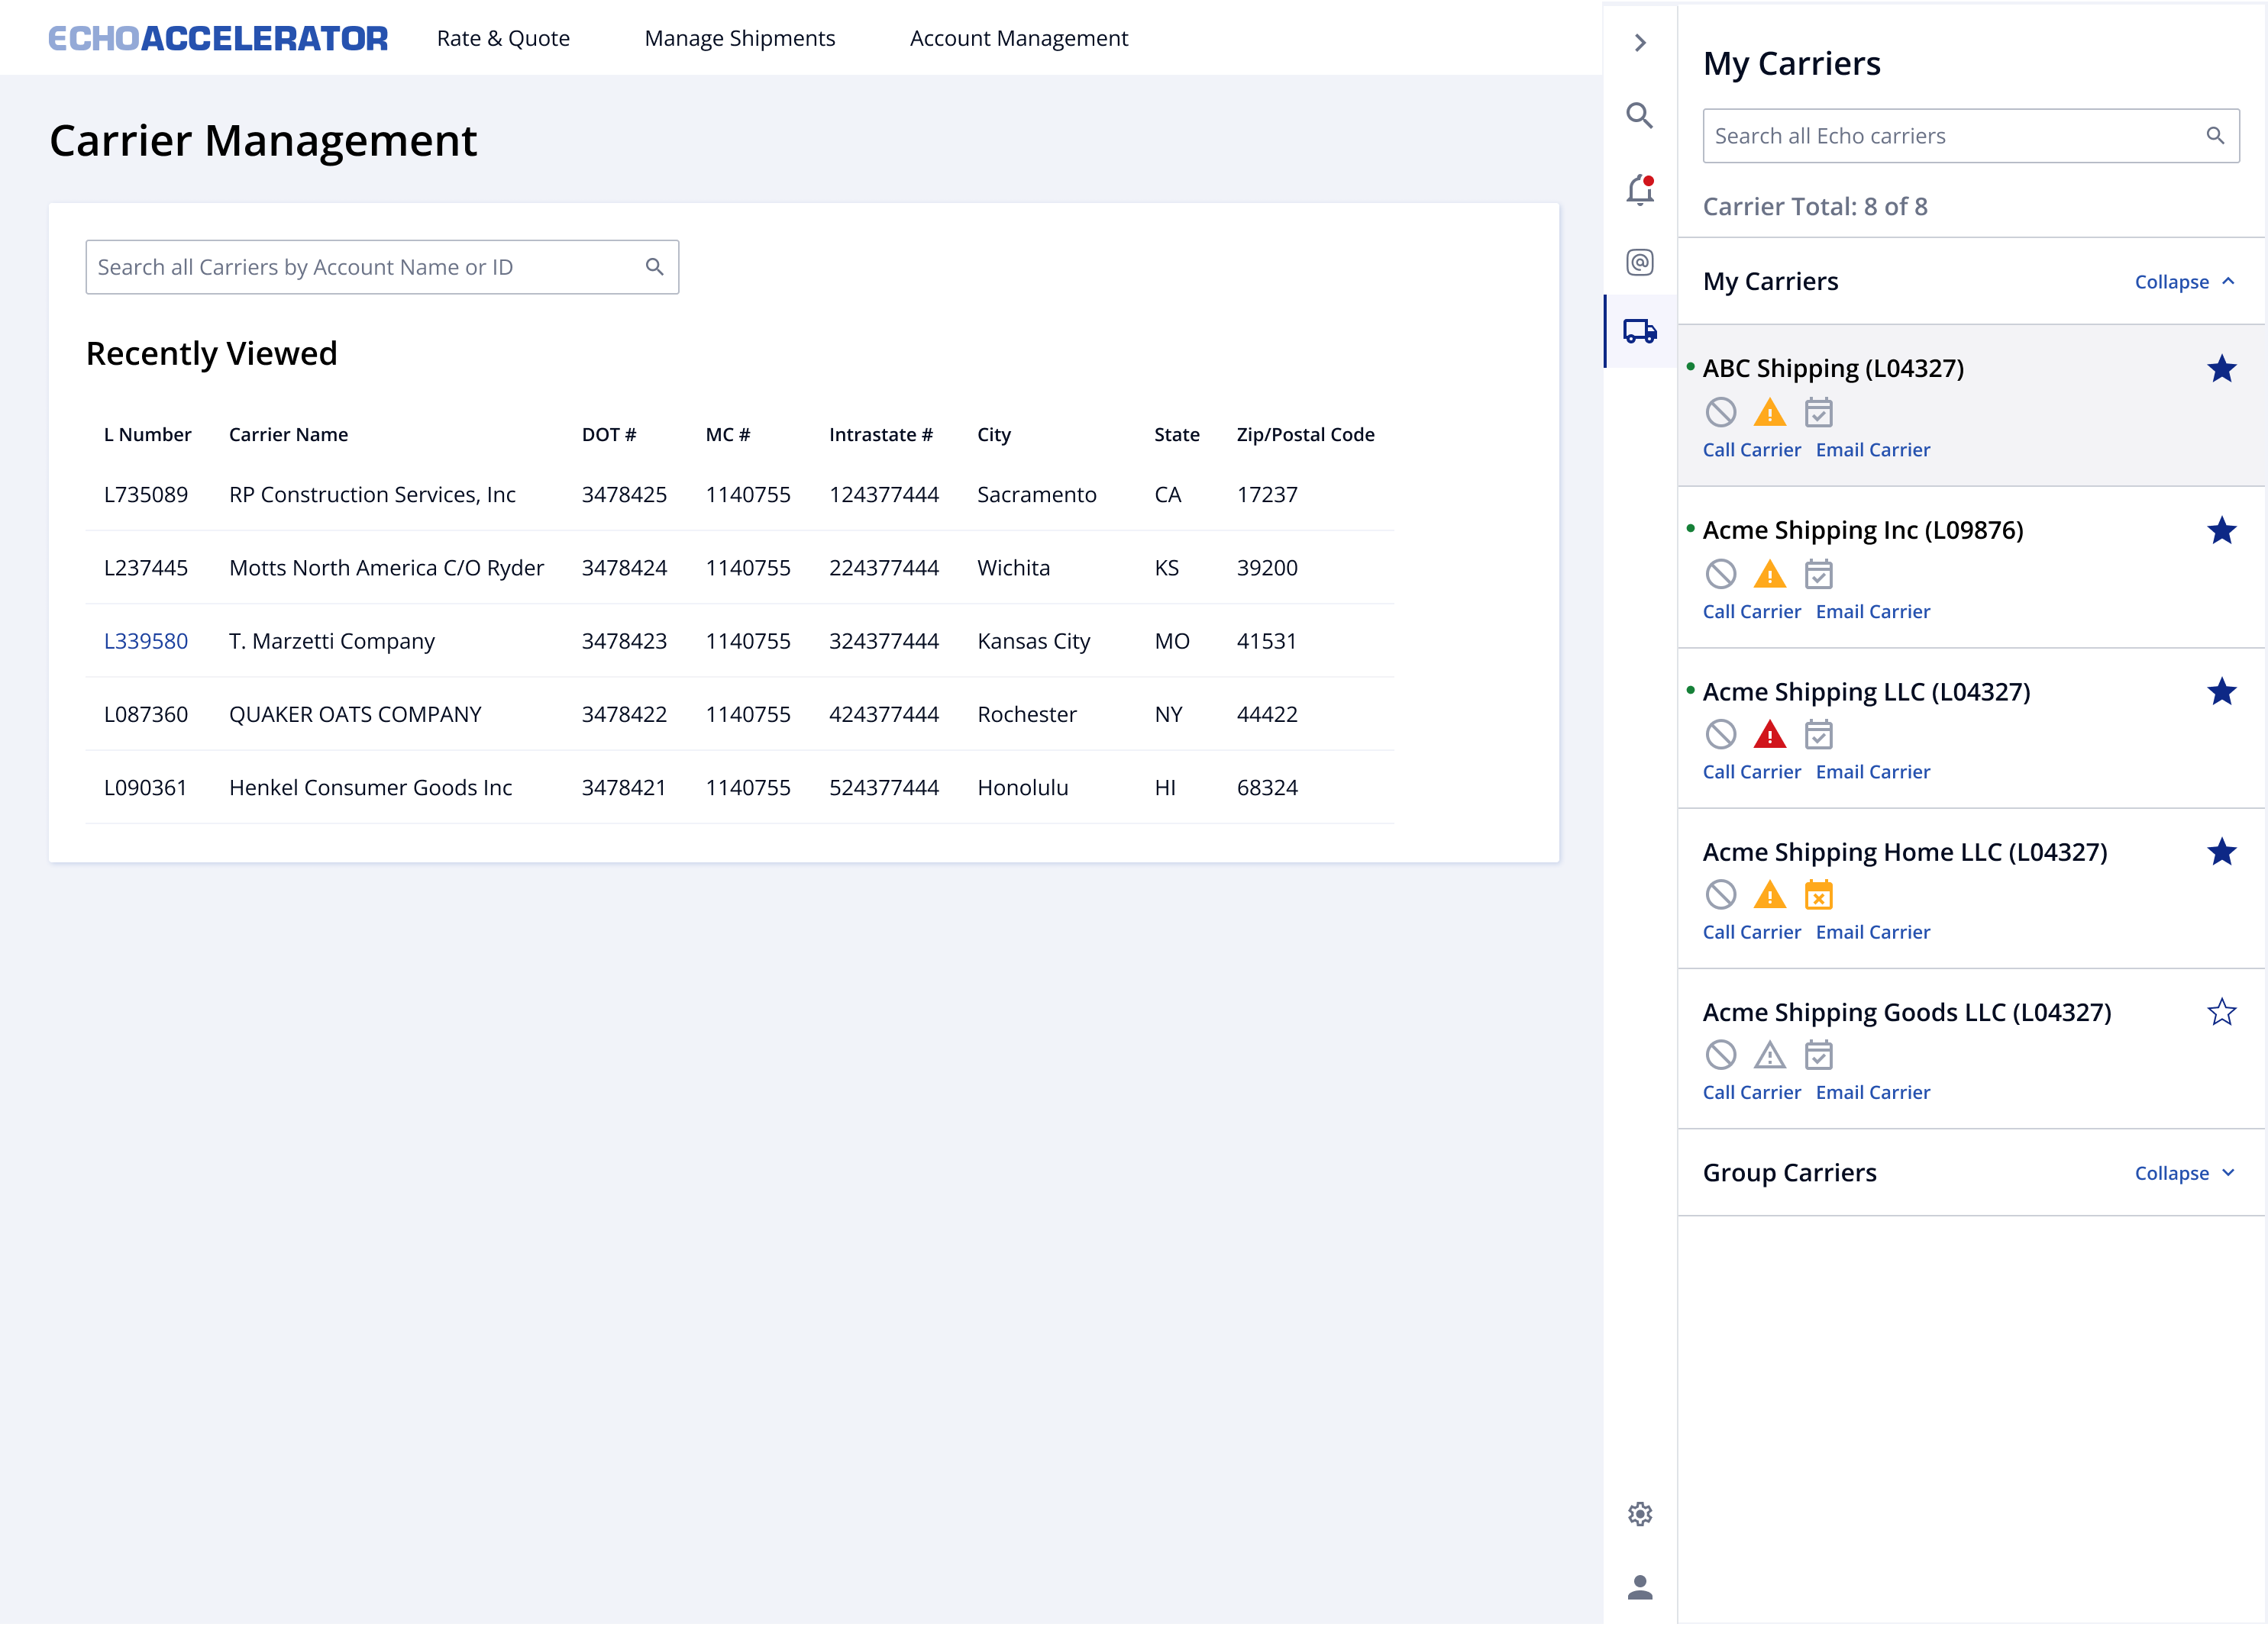Click the calendar check icon for ABC Shipping
The height and width of the screenshot is (1627, 2268).
coord(1819,412)
